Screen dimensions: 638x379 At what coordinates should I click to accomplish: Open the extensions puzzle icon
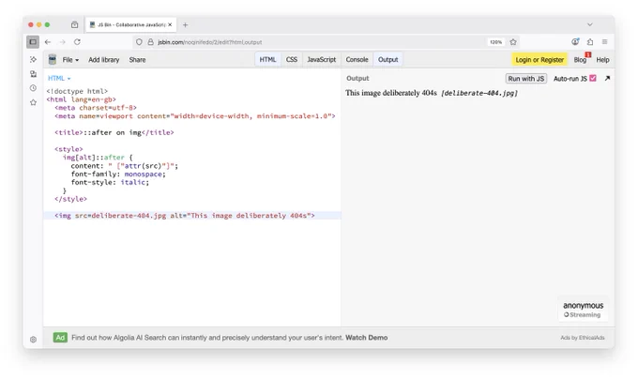pyautogui.click(x=590, y=42)
